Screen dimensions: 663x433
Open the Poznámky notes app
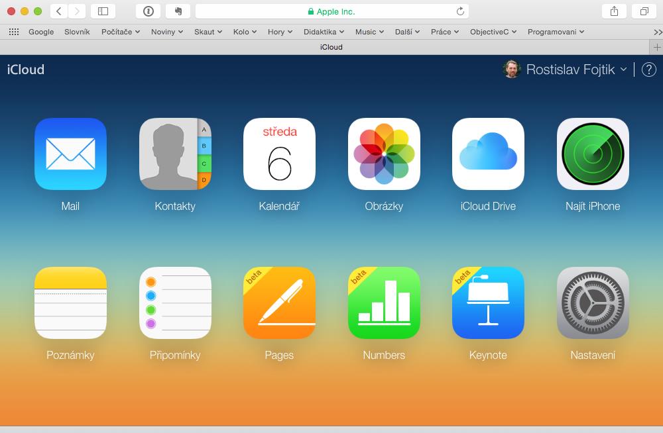pos(71,303)
